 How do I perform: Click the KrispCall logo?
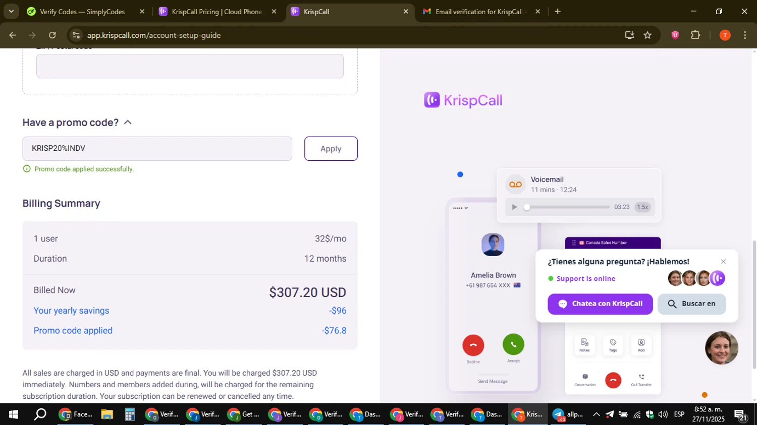(463, 100)
